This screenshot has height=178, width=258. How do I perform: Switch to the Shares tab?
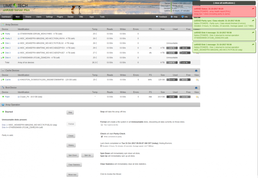coord(28,17)
